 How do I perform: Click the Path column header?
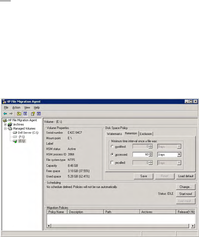tap(122, 212)
